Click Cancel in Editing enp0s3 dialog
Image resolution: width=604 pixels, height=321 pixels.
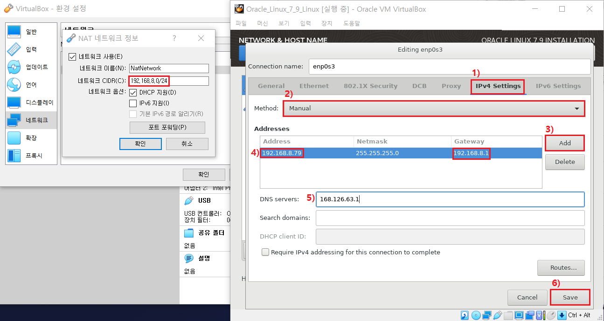528,297
